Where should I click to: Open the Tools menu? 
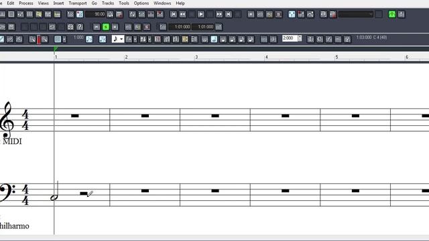point(124,3)
